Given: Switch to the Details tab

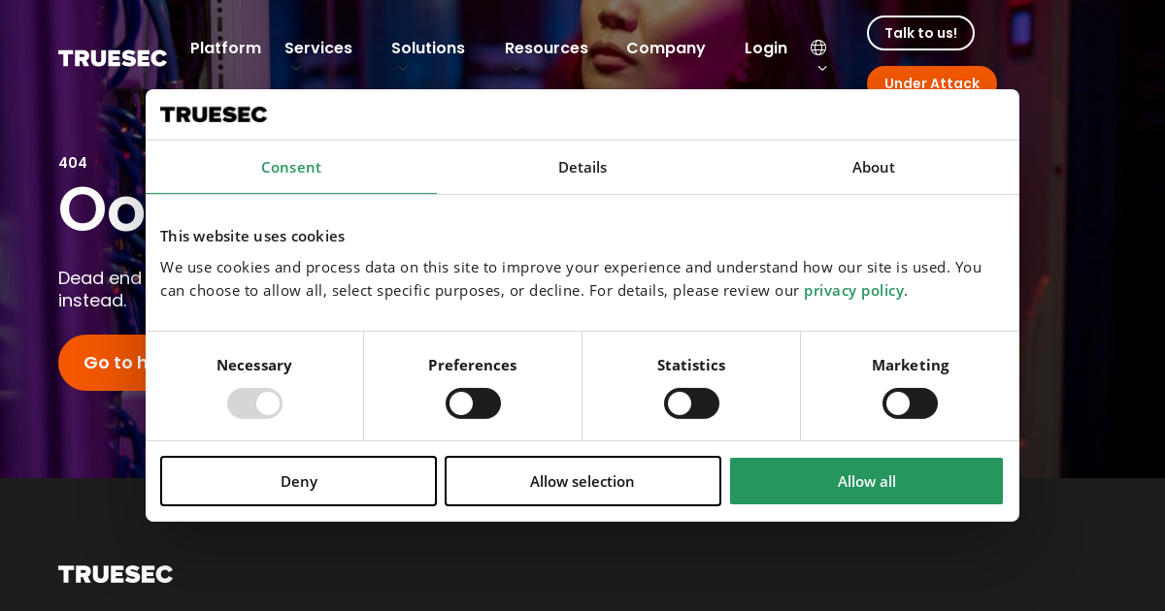Looking at the screenshot, I should point(582,168).
